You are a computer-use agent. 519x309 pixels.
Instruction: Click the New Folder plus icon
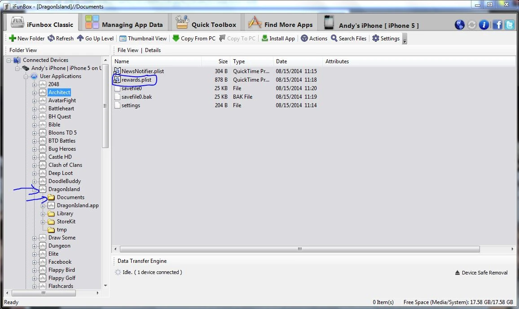click(x=13, y=38)
